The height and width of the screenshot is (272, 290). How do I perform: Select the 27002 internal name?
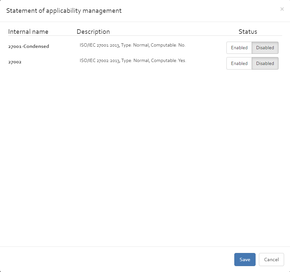(x=15, y=62)
